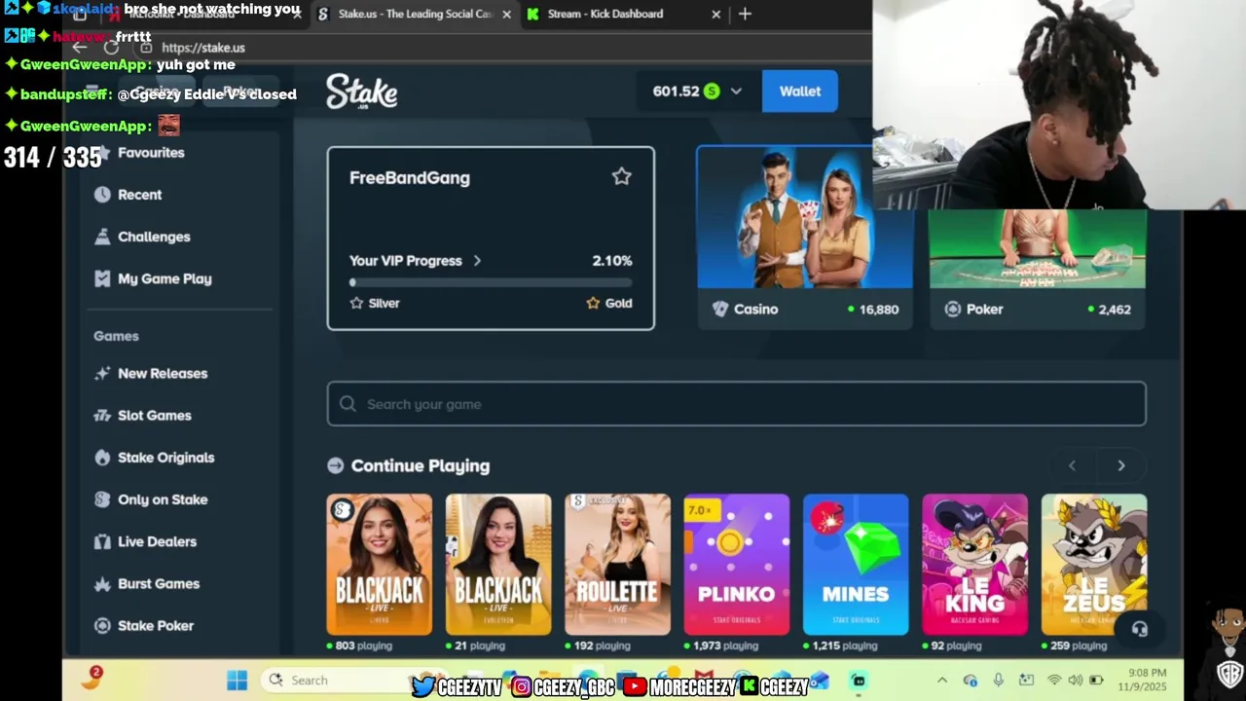Close the Kick Dashboard browser tab
The image size is (1246, 701).
point(716,15)
